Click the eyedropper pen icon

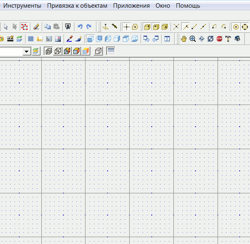pos(69,39)
